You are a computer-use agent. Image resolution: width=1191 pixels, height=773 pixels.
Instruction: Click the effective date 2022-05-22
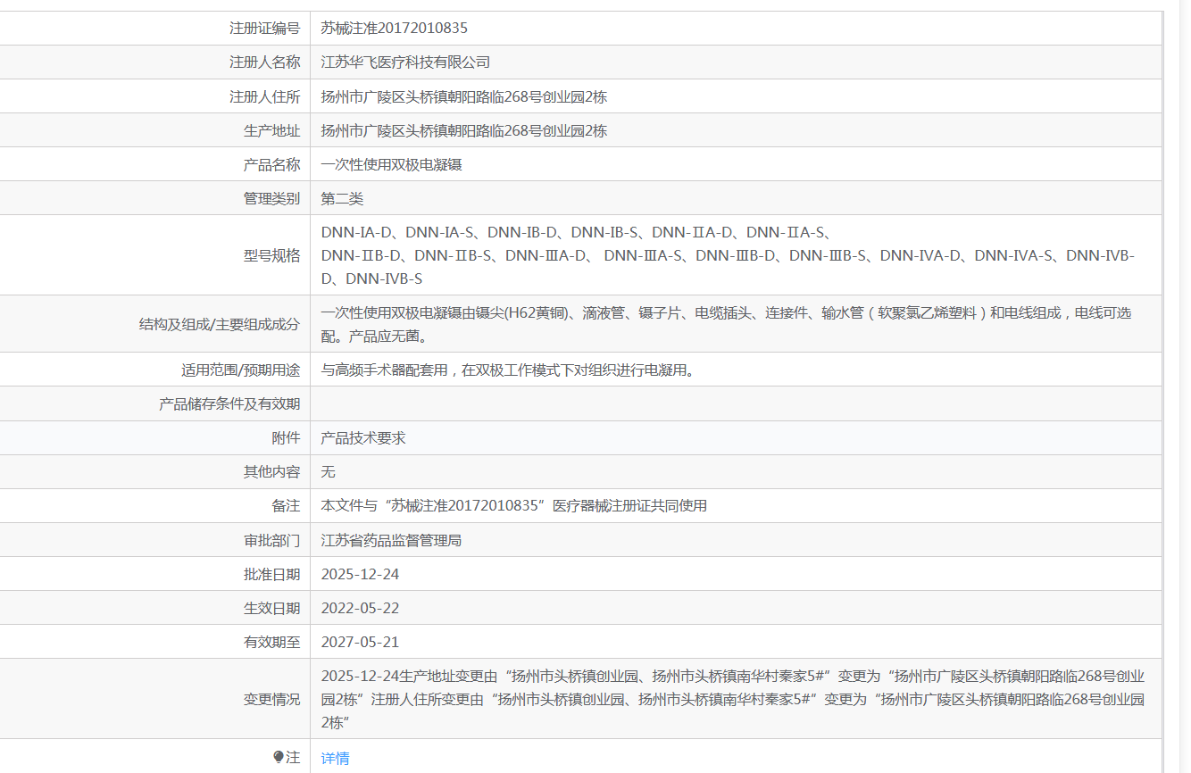(360, 608)
